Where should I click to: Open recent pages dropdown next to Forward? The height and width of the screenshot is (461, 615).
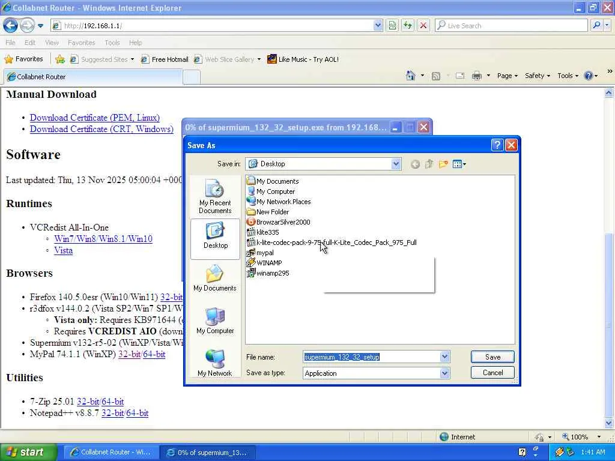40,26
